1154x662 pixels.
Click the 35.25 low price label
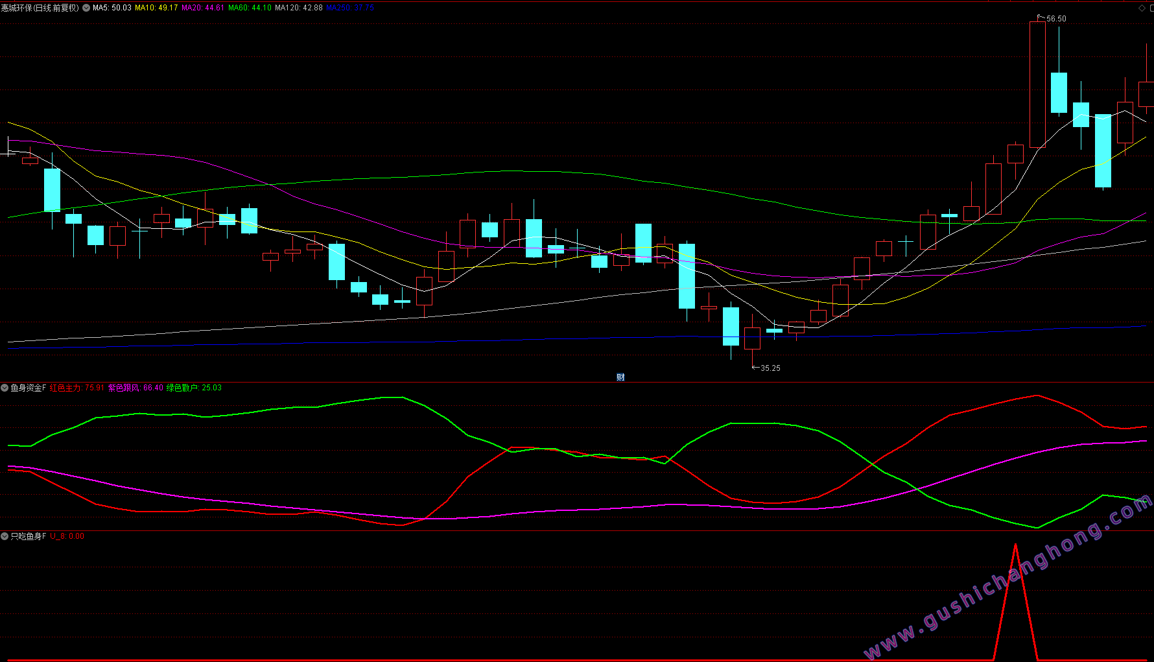770,368
